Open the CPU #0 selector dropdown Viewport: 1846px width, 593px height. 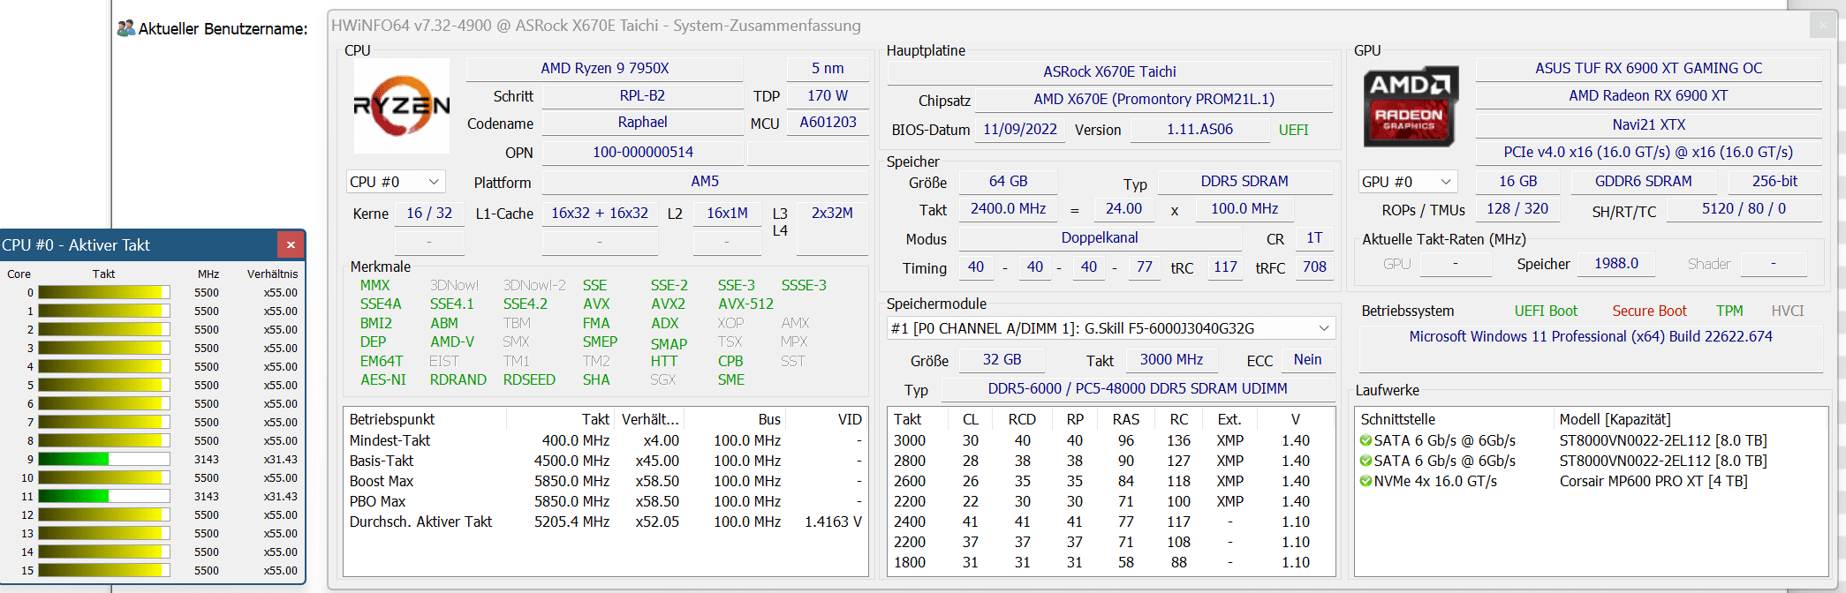point(396,182)
